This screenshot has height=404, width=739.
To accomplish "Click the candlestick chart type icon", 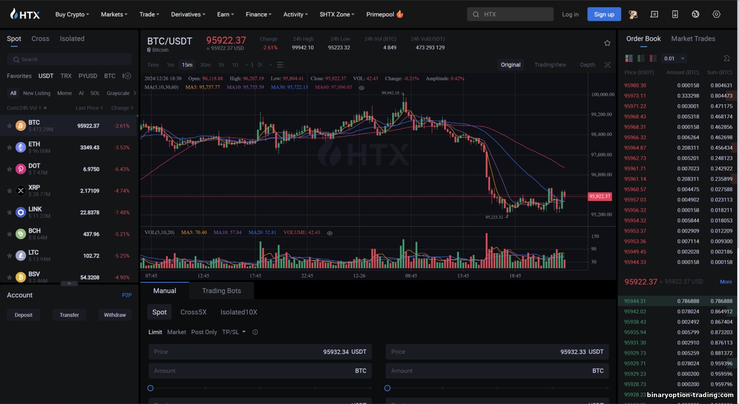I will tap(260, 65).
